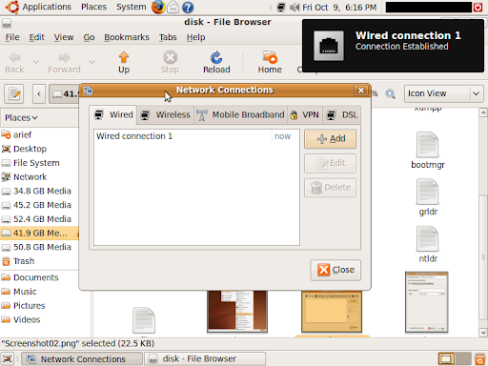The width and height of the screenshot is (488, 366).
Task: Click the Back toolbar button
Action: point(14,62)
